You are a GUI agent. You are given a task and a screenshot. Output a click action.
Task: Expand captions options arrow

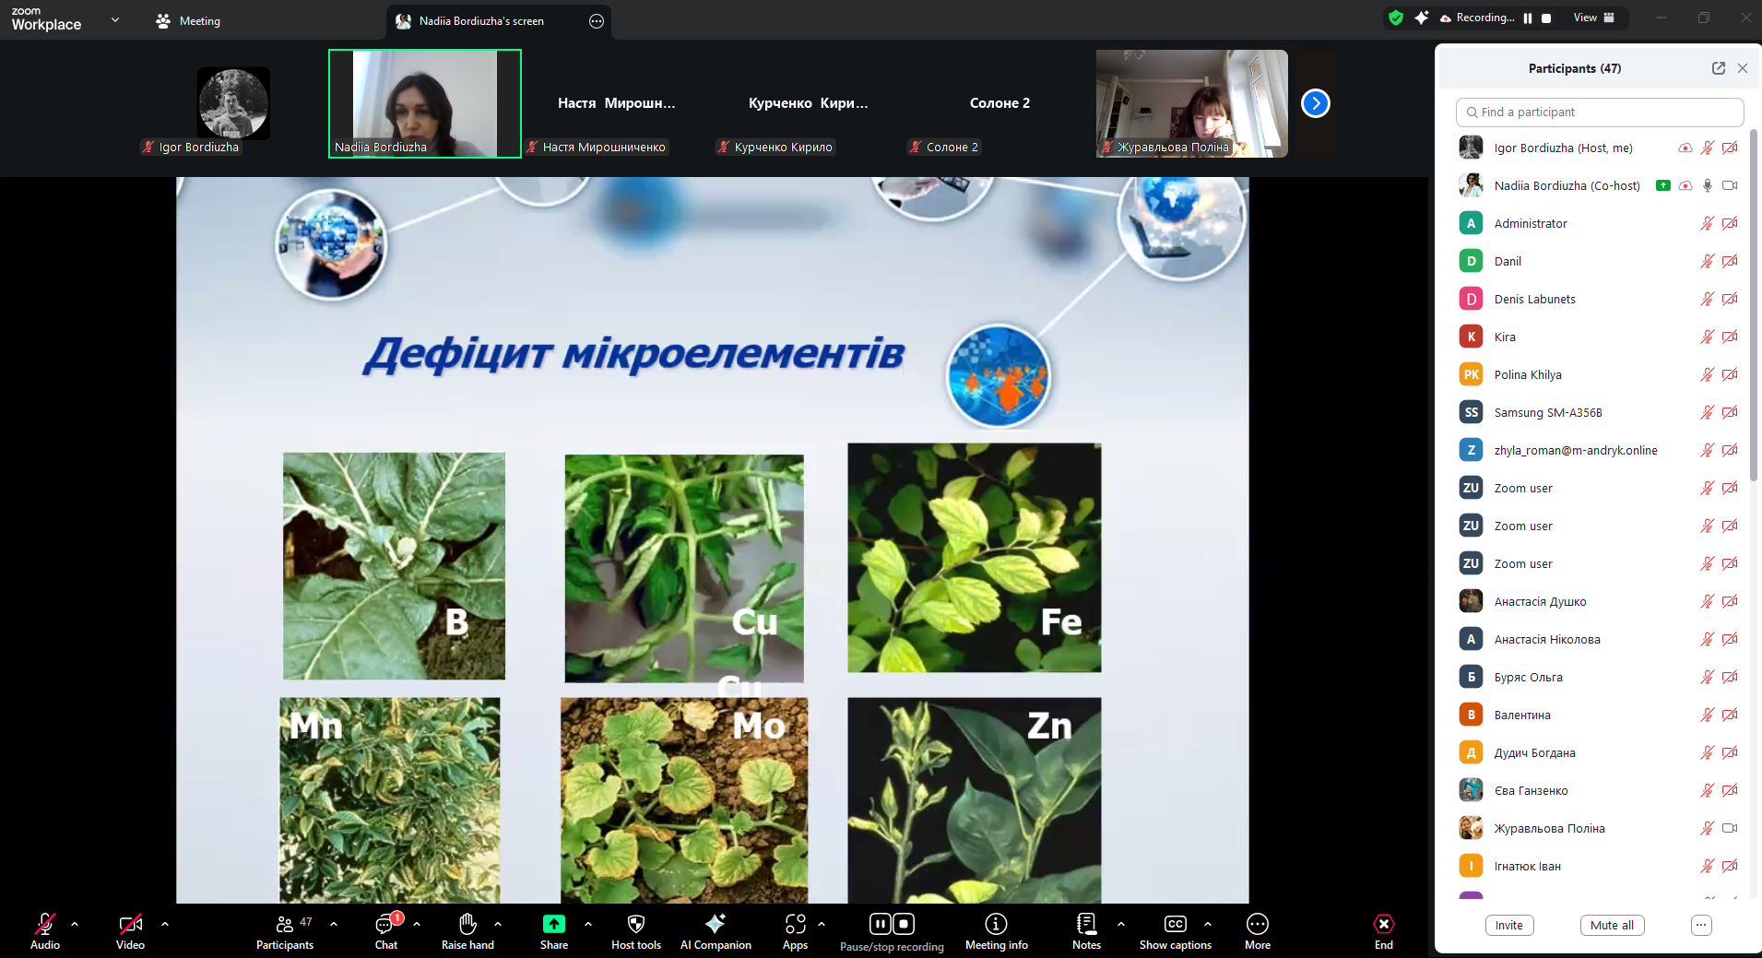(1208, 923)
